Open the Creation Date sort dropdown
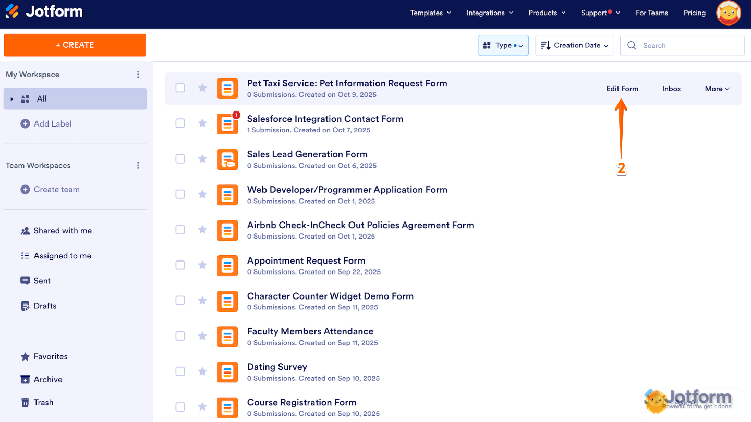Screen dimensions: 751x422 574,46
